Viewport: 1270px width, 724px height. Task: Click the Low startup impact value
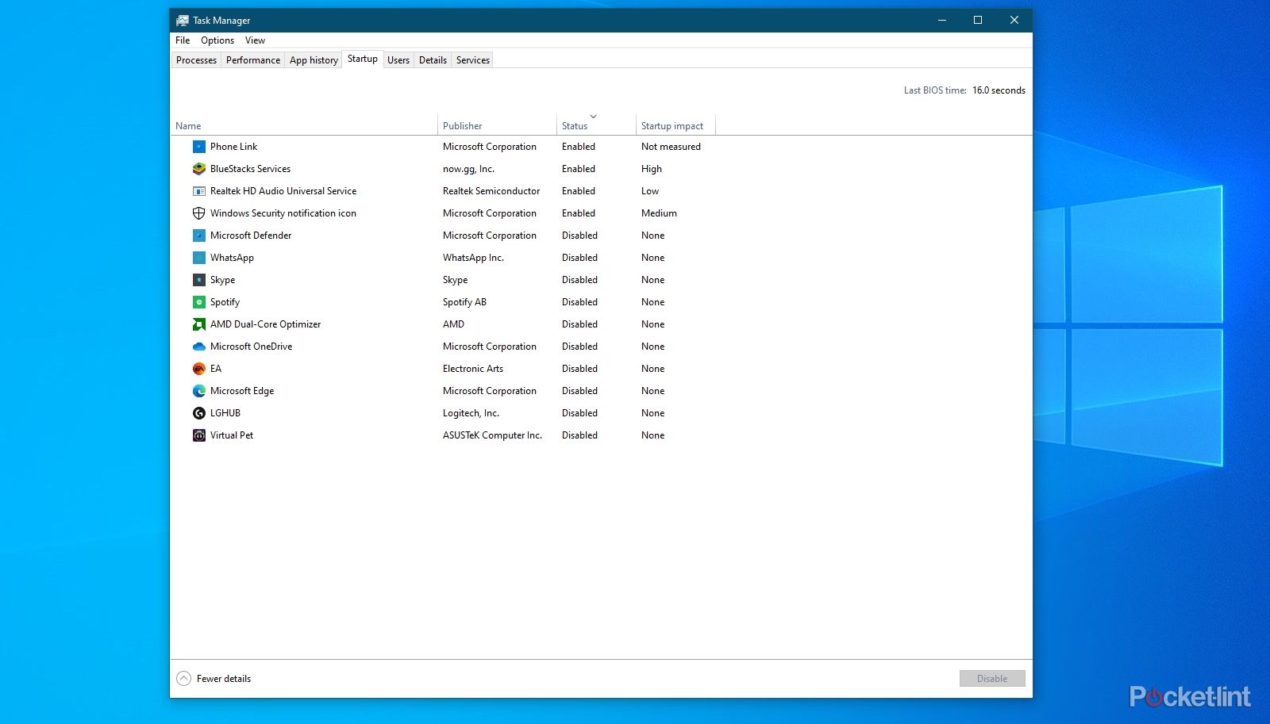point(650,191)
